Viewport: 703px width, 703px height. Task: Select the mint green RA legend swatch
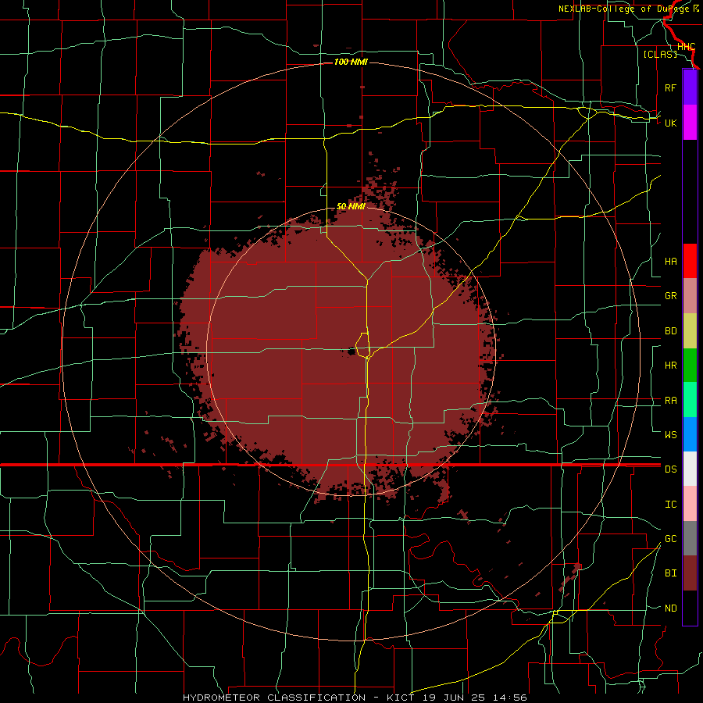pyautogui.click(x=690, y=400)
